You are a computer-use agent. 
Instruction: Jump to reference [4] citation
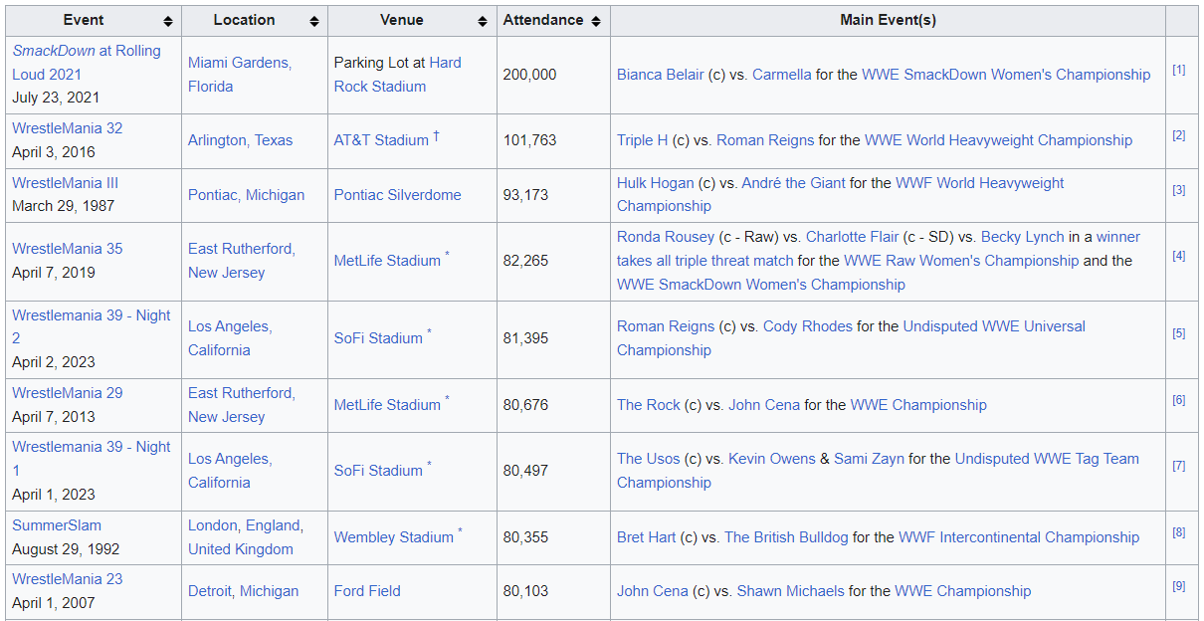[1179, 256]
